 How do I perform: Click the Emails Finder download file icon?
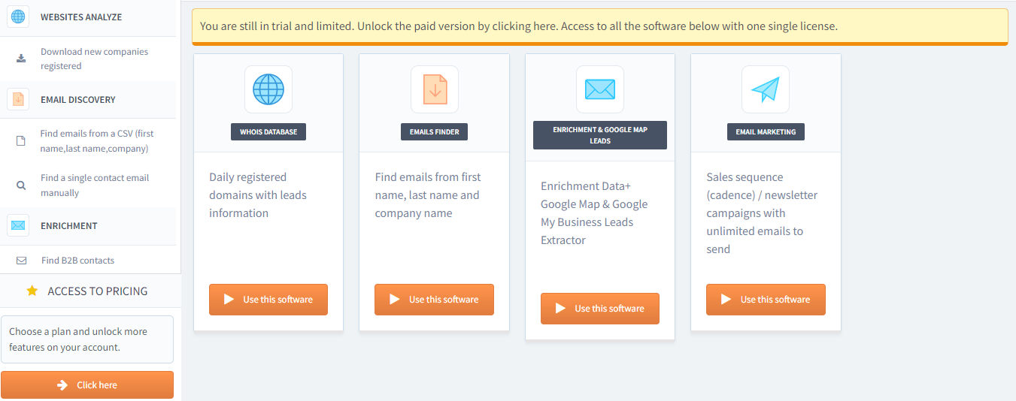coord(434,89)
